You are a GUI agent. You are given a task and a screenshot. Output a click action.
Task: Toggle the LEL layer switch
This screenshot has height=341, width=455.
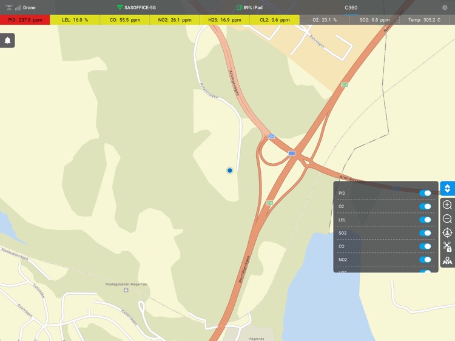pyautogui.click(x=425, y=220)
